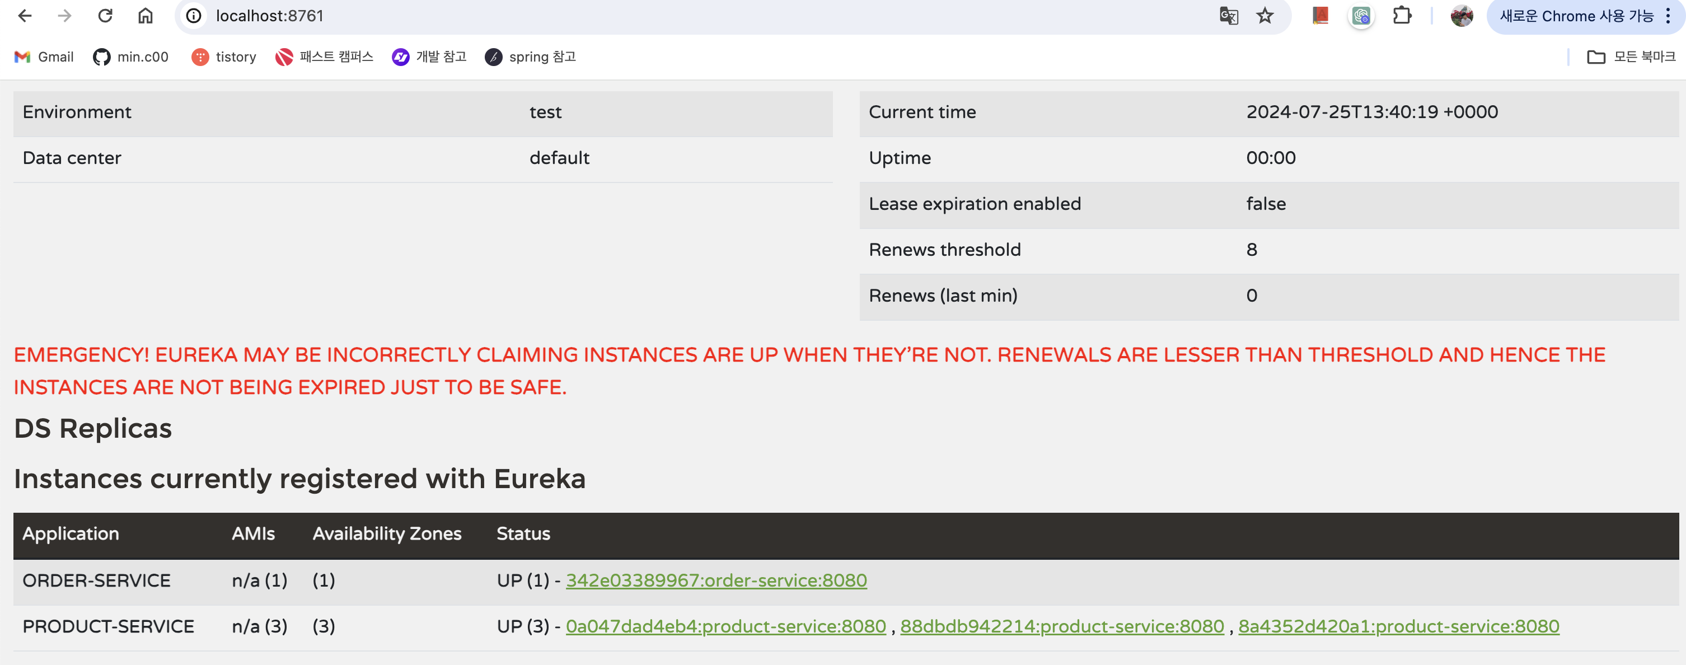Open the spring 참고 bookmark
Image resolution: width=1686 pixels, height=665 pixels.
click(531, 57)
